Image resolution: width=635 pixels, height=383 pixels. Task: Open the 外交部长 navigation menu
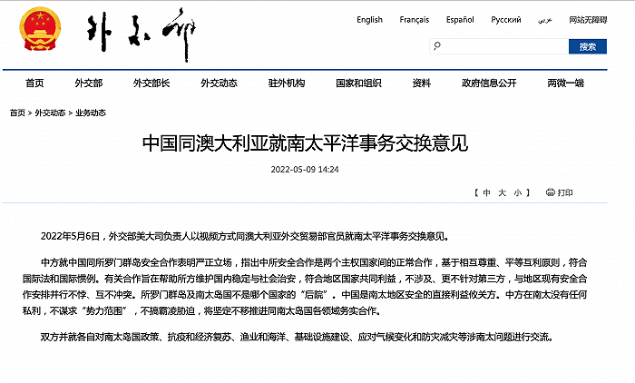(151, 83)
